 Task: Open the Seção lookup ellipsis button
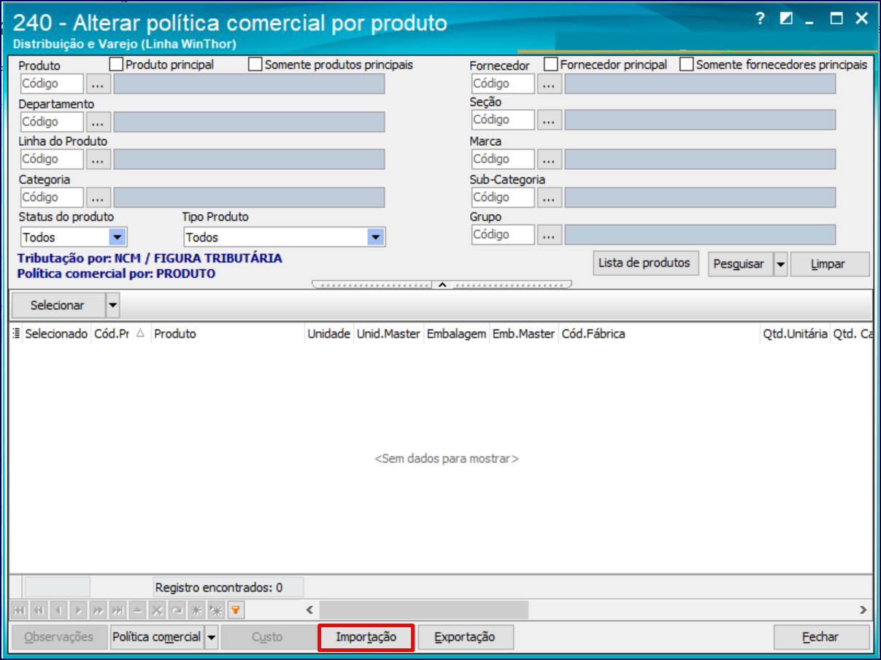pos(550,120)
